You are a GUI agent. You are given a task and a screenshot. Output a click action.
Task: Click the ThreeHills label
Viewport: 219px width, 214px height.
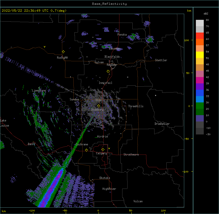coord(136,106)
